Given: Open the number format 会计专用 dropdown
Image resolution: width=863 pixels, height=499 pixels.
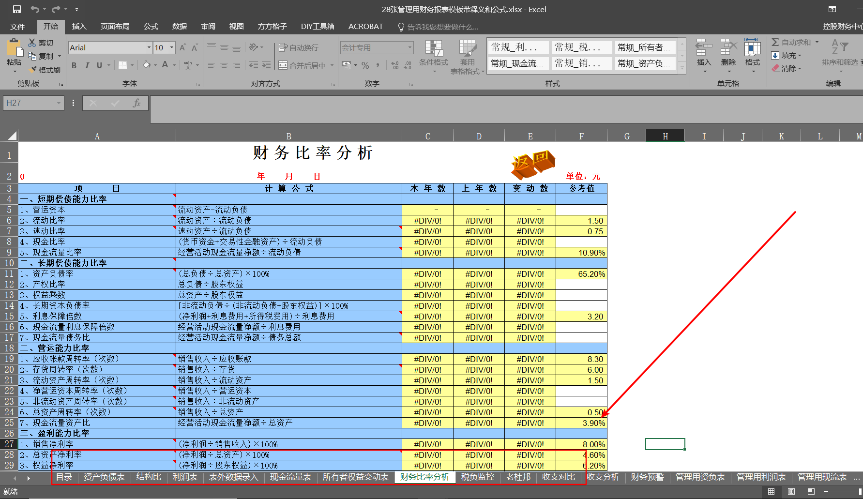Looking at the screenshot, I should 409,47.
